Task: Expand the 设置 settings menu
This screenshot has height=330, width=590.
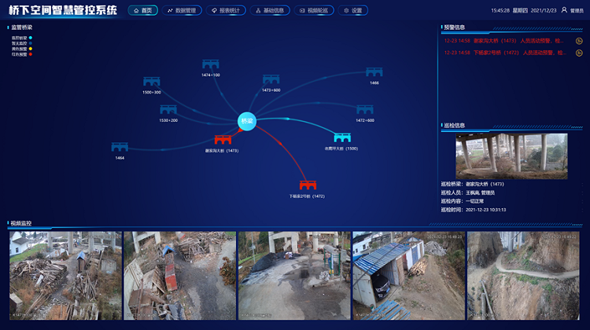Action: (x=353, y=11)
